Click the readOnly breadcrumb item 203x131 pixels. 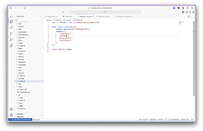[78, 20]
